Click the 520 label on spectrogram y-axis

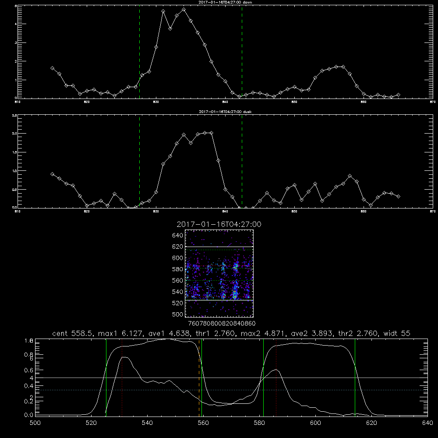[178, 303]
